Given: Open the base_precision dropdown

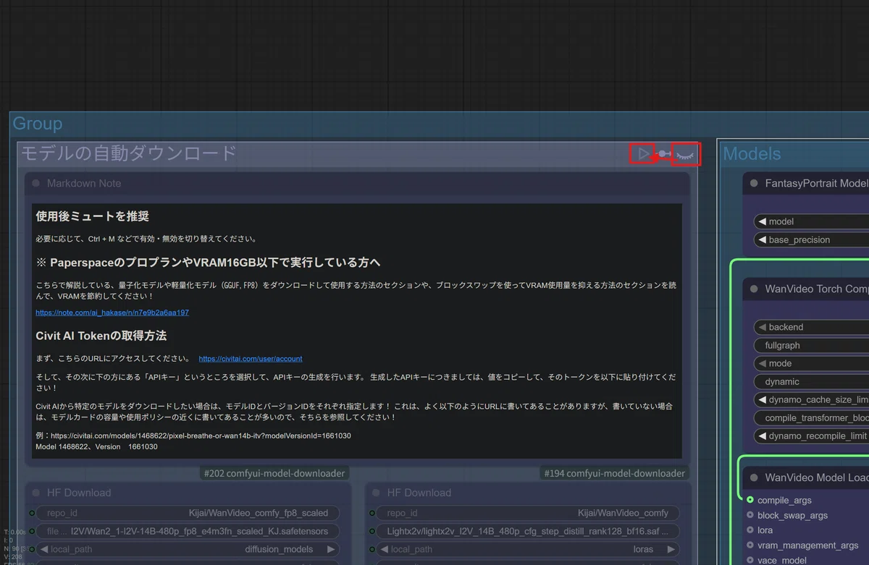Looking at the screenshot, I should pos(811,239).
